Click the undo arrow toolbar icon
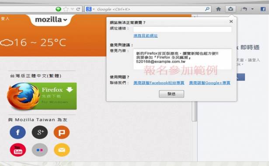The height and width of the screenshot is (166, 269). click(244, 9)
